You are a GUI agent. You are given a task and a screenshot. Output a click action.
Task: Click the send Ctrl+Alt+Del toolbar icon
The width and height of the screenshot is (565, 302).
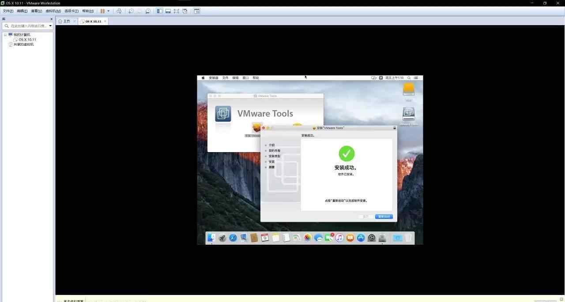click(119, 11)
